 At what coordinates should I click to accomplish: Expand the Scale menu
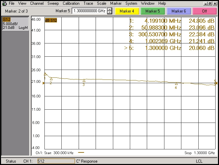point(101,3)
